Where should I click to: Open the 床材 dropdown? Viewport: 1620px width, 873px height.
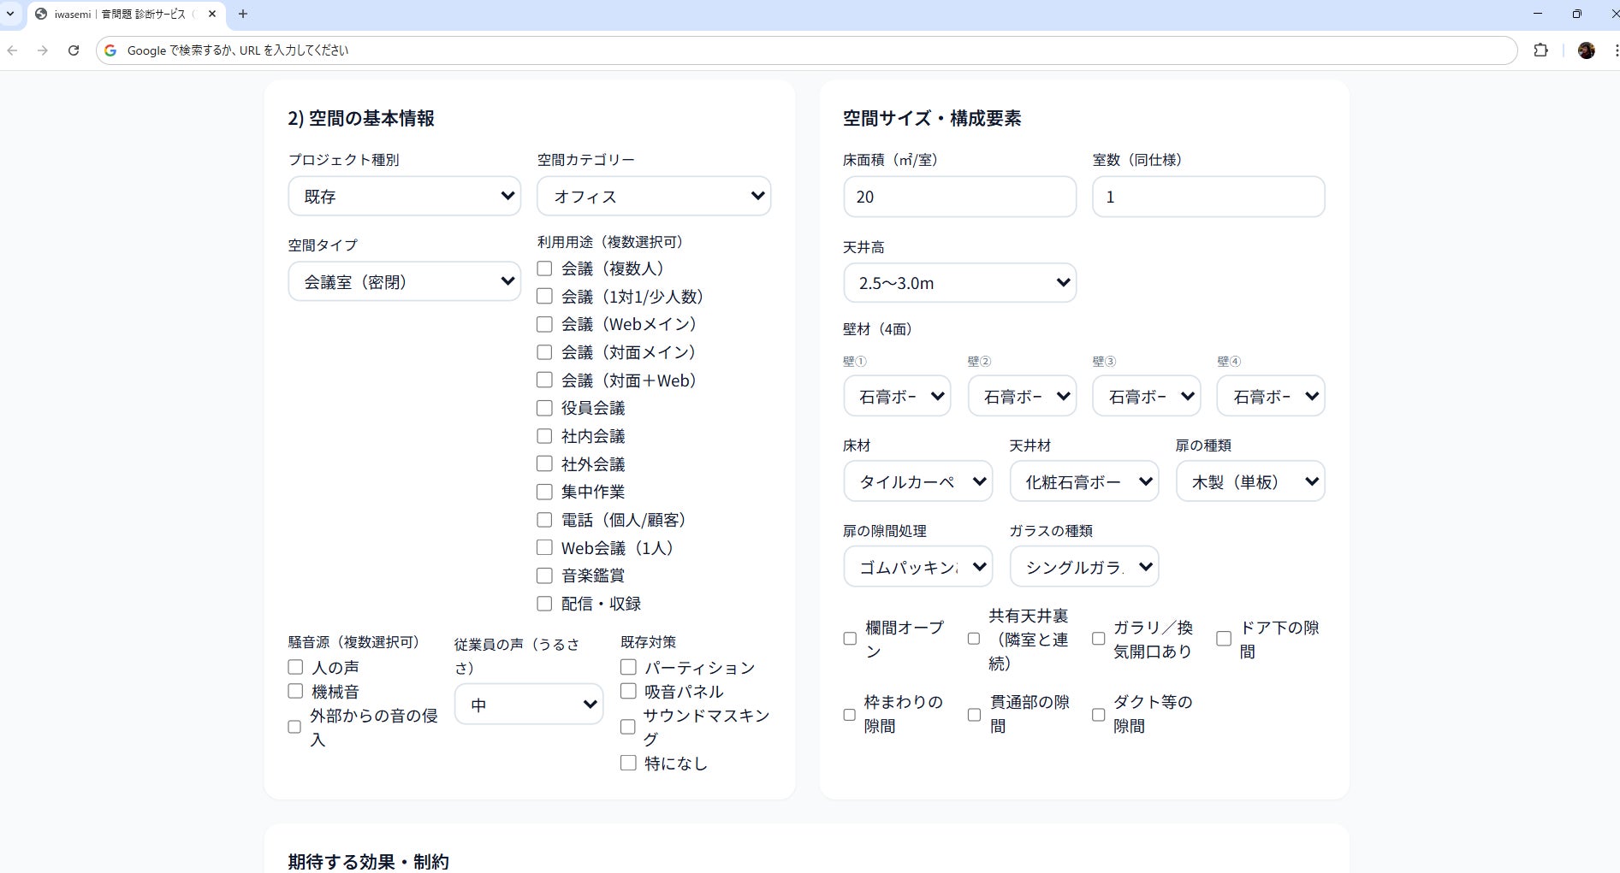point(918,481)
